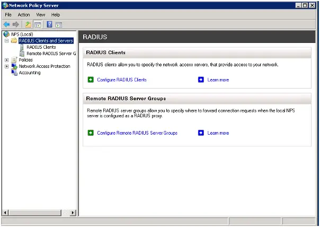Image resolution: width=320 pixels, height=227 pixels.
Task: Select RADIUS Clients tree item
Action: [x=41, y=47]
